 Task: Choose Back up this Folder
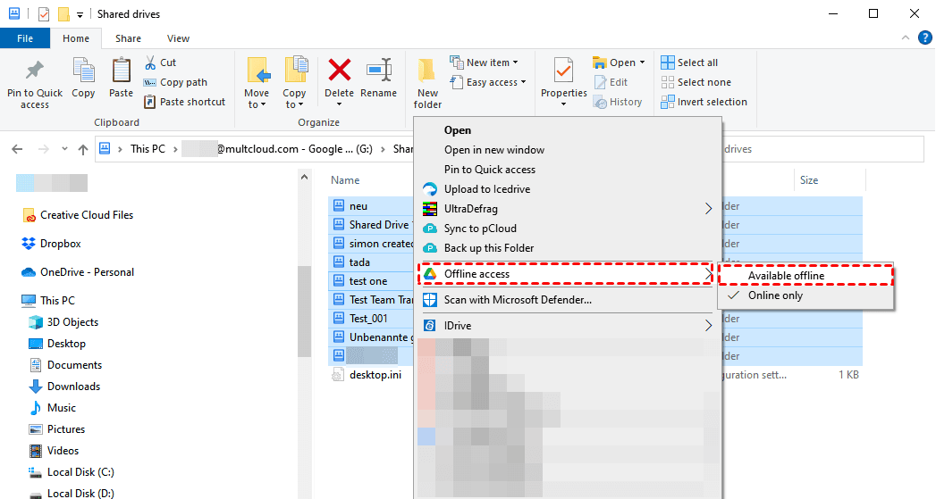pos(567,248)
